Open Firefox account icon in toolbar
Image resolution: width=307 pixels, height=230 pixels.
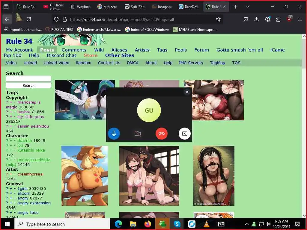tap(267, 19)
